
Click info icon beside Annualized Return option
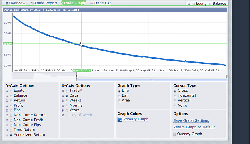[x=7, y=135]
